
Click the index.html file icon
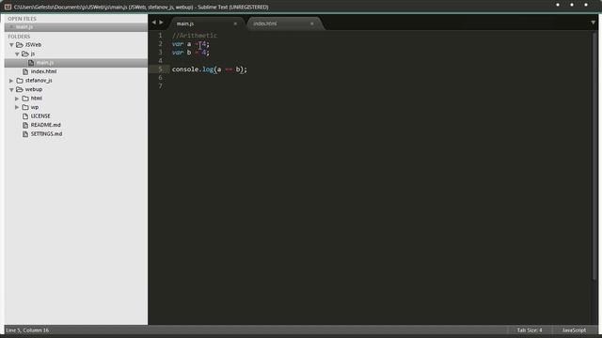point(25,71)
